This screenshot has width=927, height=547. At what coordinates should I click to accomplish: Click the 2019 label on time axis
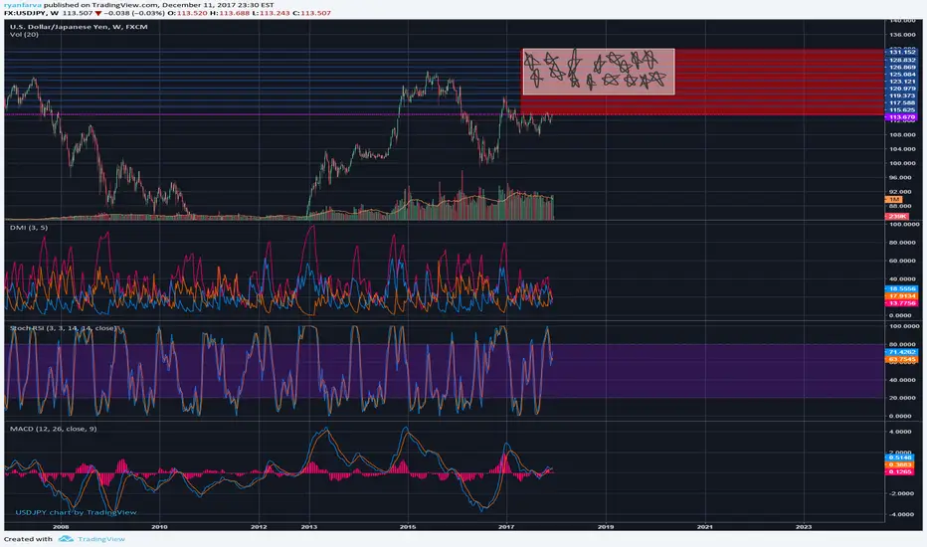606,526
